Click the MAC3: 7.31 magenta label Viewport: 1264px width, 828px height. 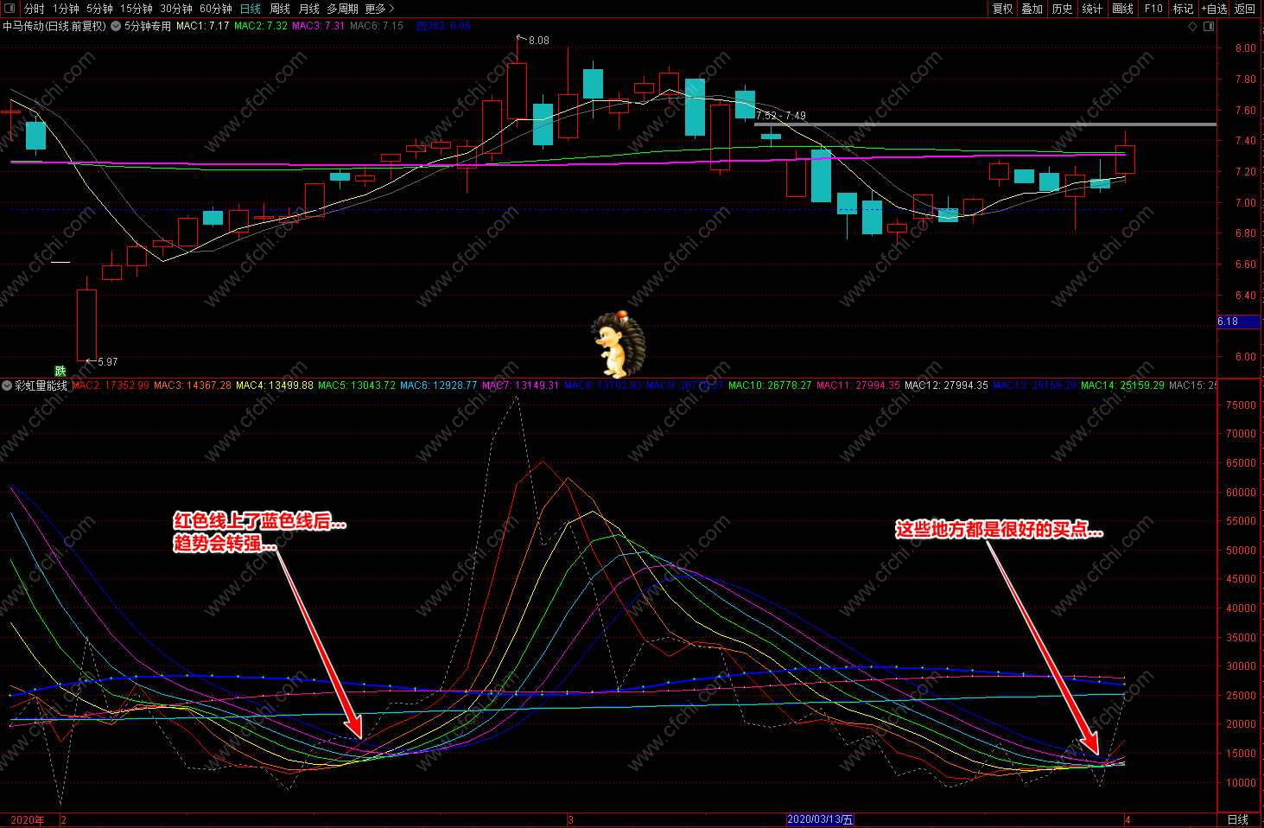(319, 26)
